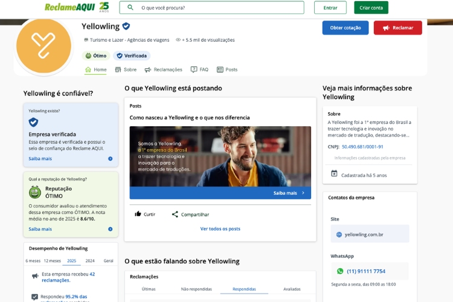Click the green smiley reputation icon
This screenshot has height=302, width=453.
point(35,192)
